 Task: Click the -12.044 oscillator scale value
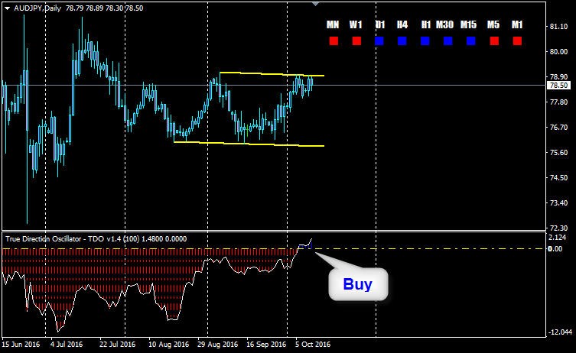tap(560, 332)
